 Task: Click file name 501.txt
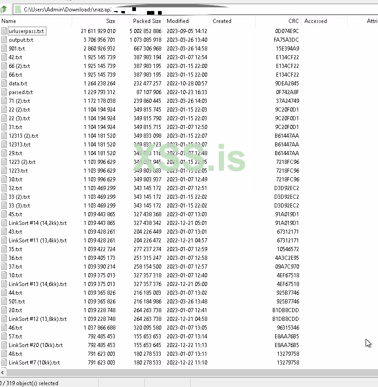click(x=17, y=301)
